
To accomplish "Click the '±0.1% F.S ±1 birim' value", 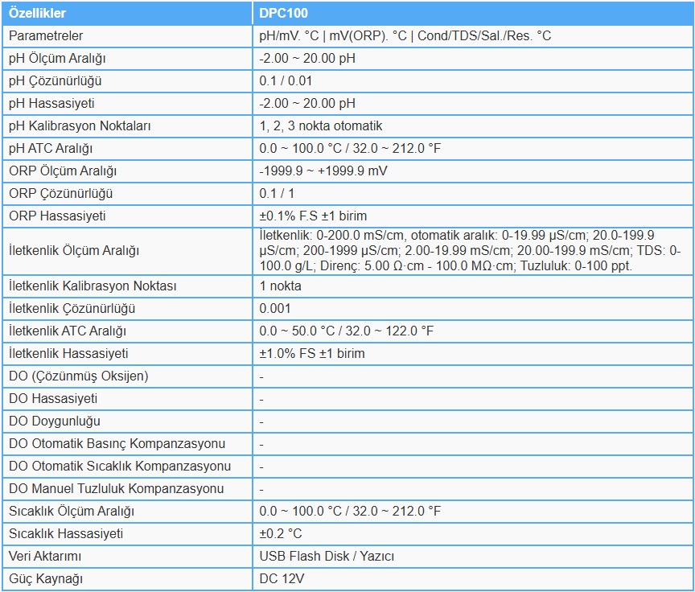I will (313, 216).
